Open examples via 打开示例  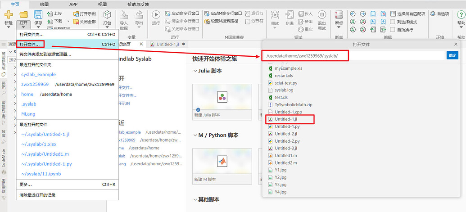(85, 14)
